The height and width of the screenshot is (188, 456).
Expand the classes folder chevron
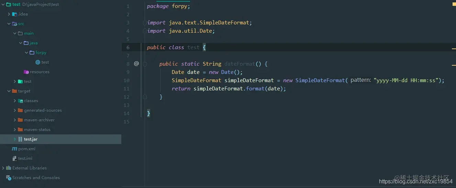[x=15, y=101]
